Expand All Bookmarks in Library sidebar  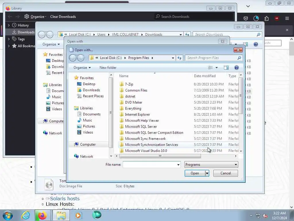click(x=9, y=46)
